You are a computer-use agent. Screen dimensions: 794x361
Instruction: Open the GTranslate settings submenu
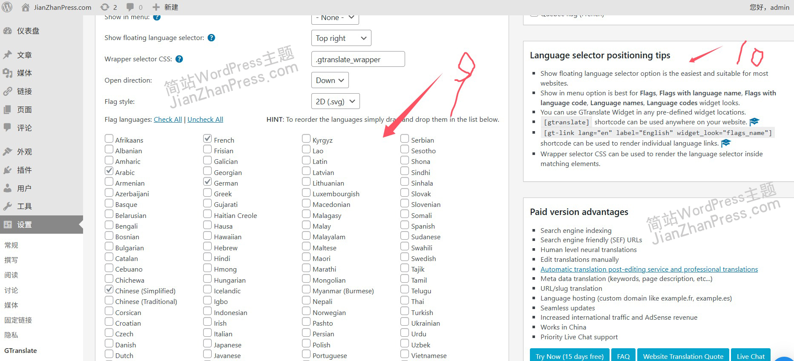[20, 350]
